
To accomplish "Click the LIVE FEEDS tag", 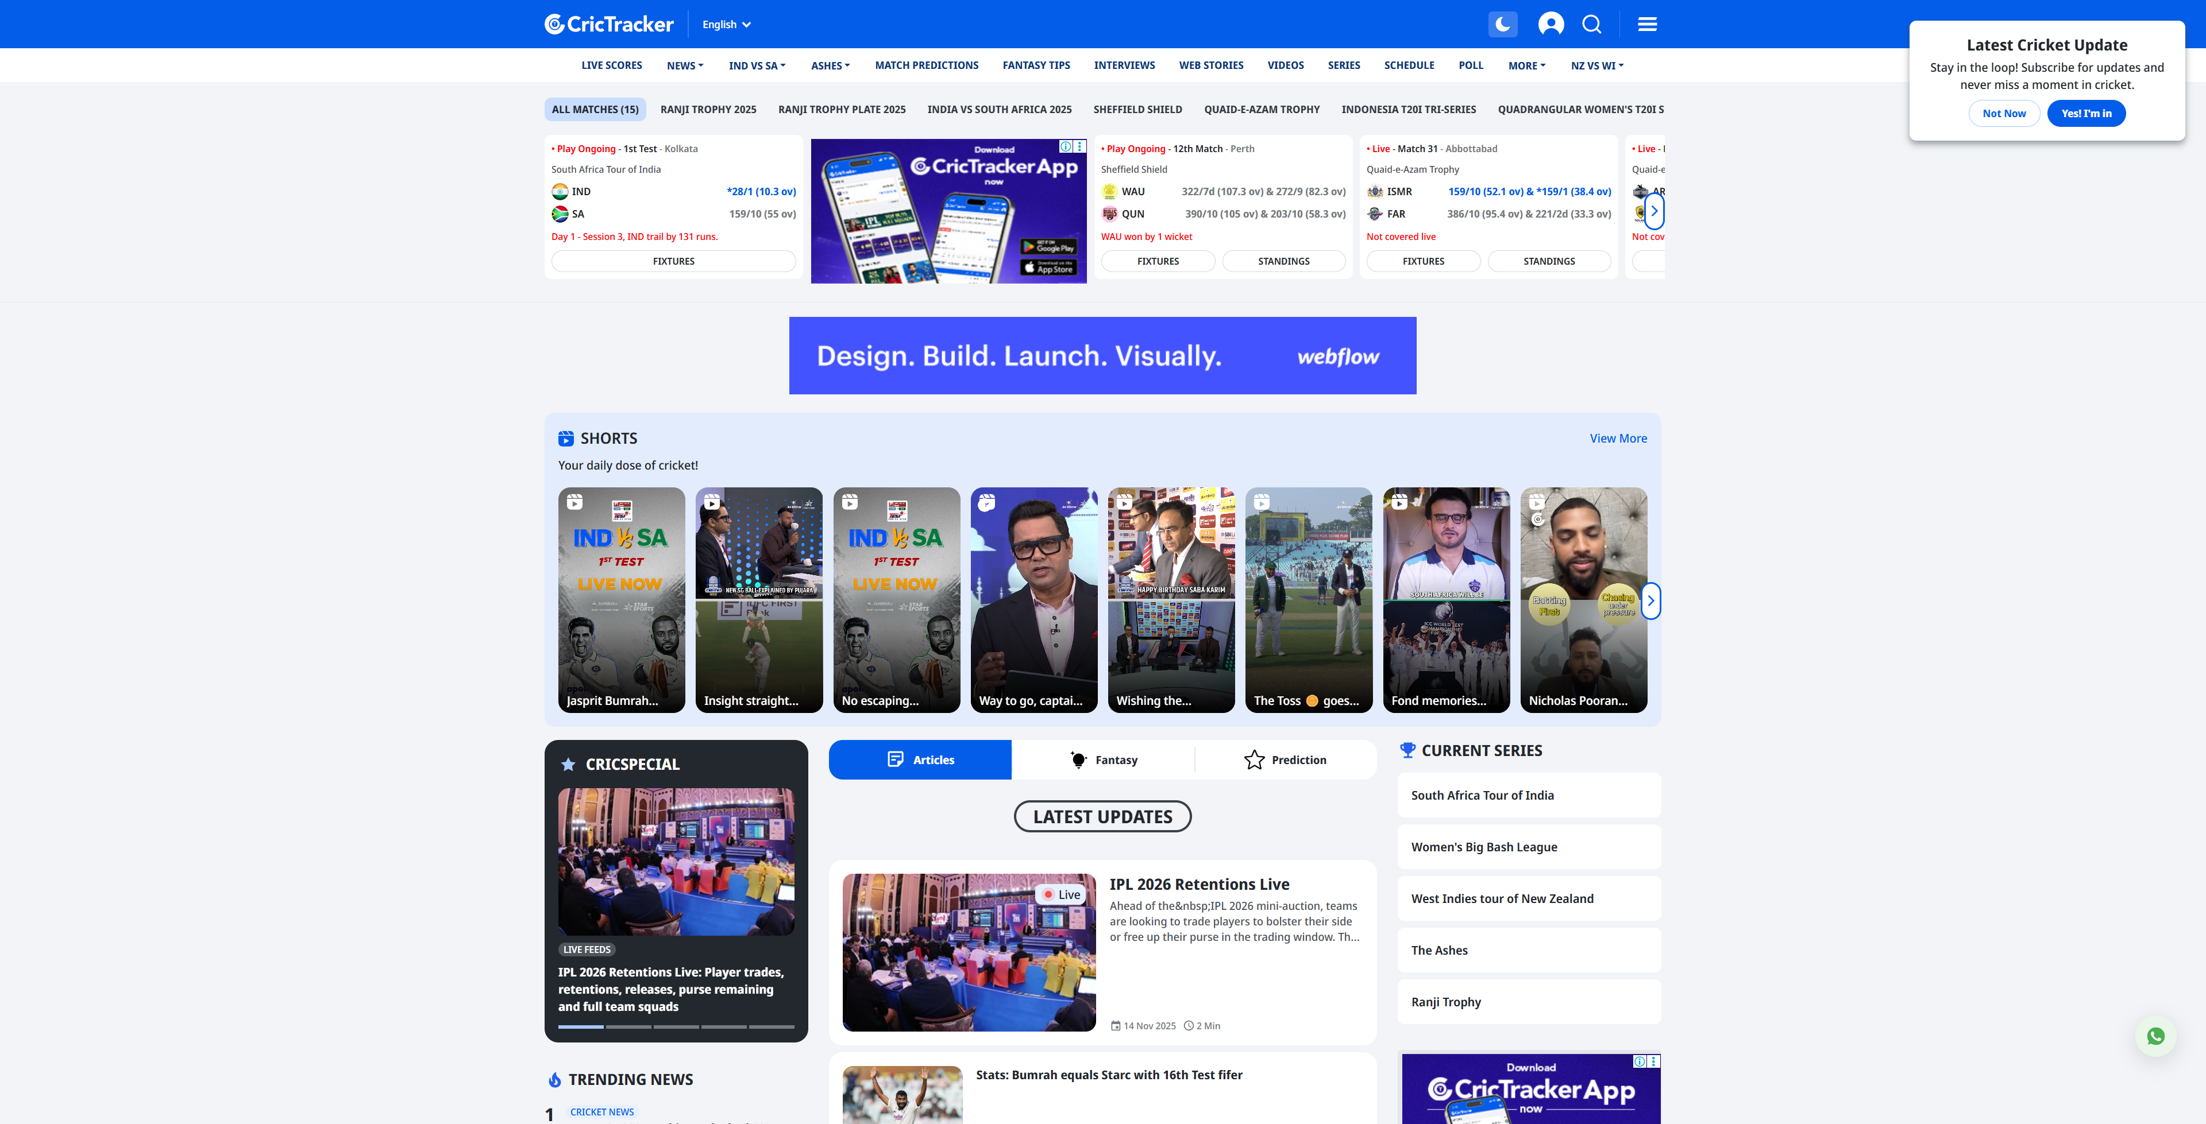I will point(587,949).
